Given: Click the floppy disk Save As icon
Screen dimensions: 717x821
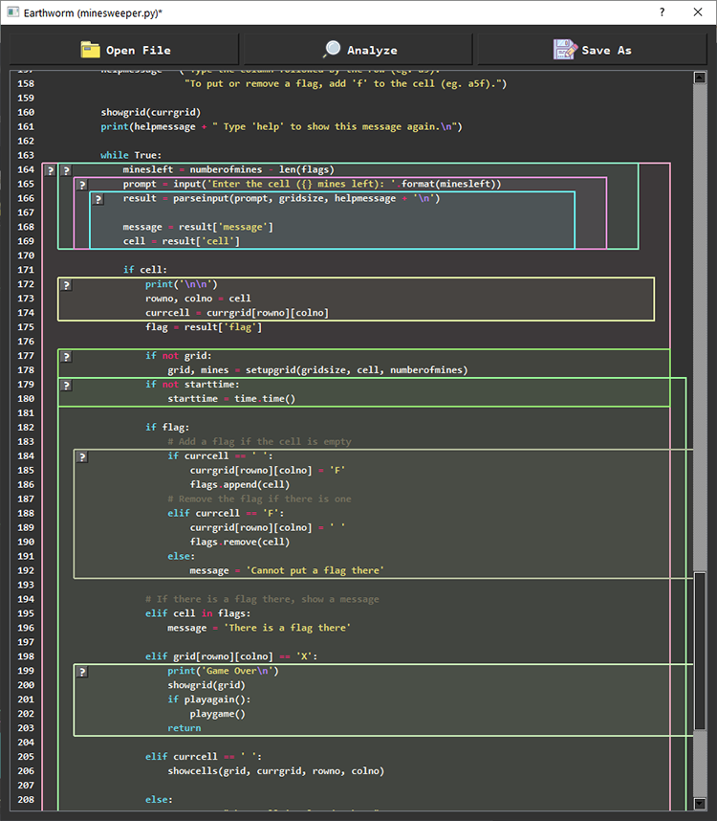Looking at the screenshot, I should click(564, 50).
